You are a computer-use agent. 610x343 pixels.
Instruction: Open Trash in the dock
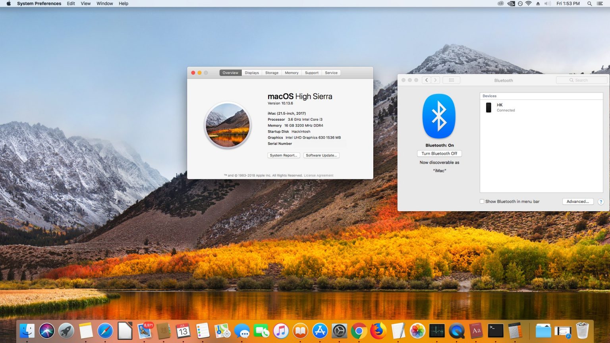582,331
